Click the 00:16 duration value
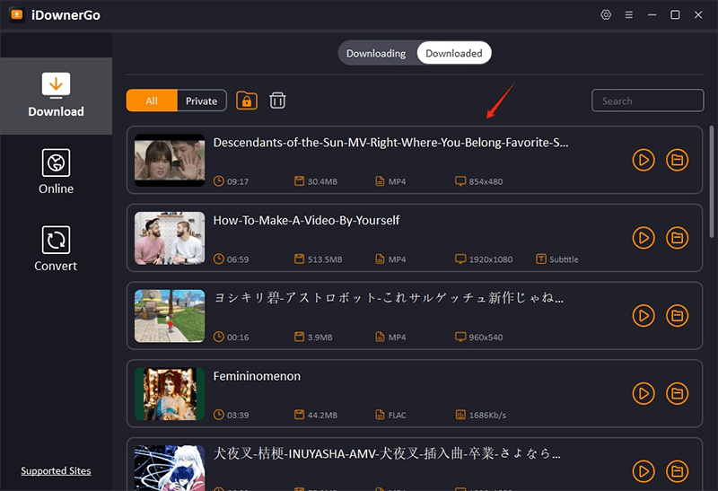The width and height of the screenshot is (718, 491). point(238,338)
